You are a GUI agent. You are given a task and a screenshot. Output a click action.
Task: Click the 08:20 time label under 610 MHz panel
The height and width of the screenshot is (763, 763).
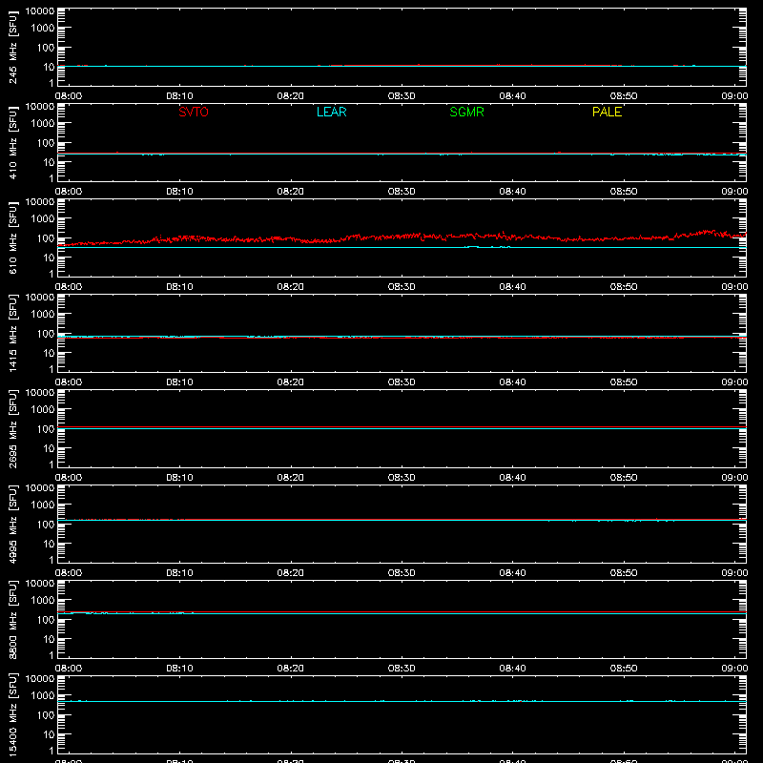click(x=291, y=287)
